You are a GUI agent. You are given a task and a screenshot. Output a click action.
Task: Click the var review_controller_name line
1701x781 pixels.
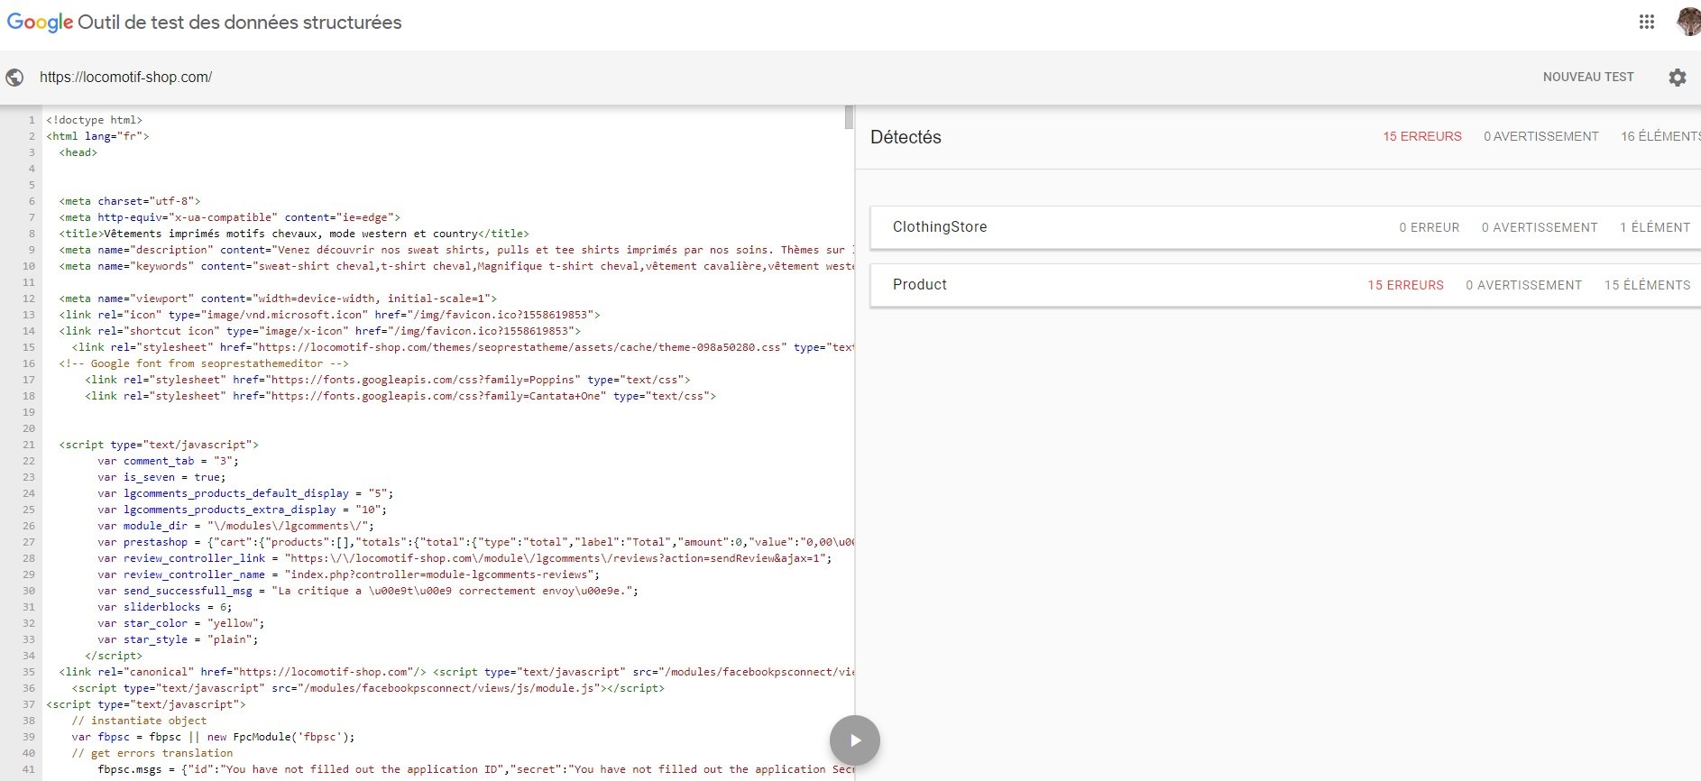tap(349, 574)
